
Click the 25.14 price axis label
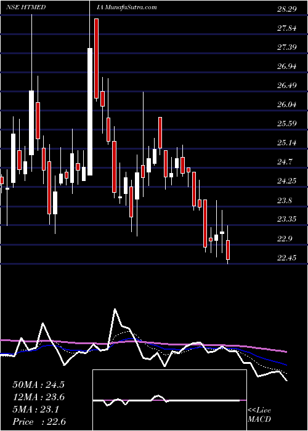point(287,143)
